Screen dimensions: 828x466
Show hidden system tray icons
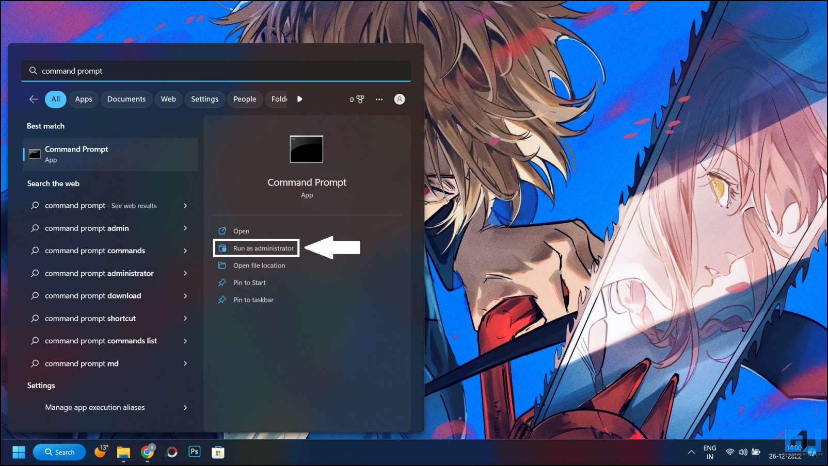click(x=691, y=452)
